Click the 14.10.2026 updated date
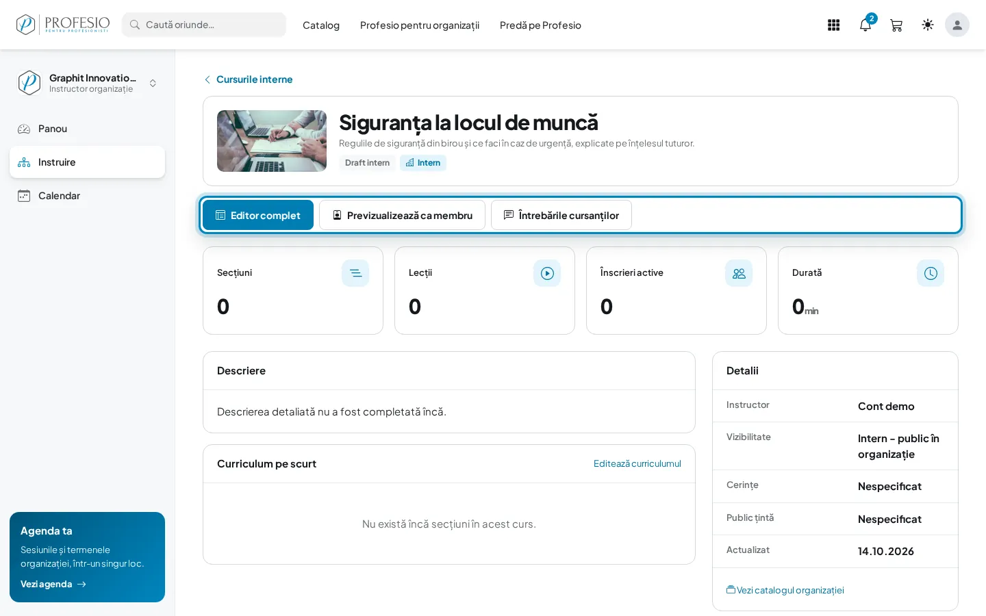 (x=886, y=552)
